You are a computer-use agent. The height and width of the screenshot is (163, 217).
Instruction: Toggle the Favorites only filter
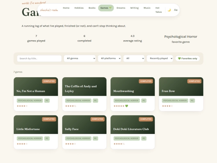pyautogui.click(x=188, y=58)
